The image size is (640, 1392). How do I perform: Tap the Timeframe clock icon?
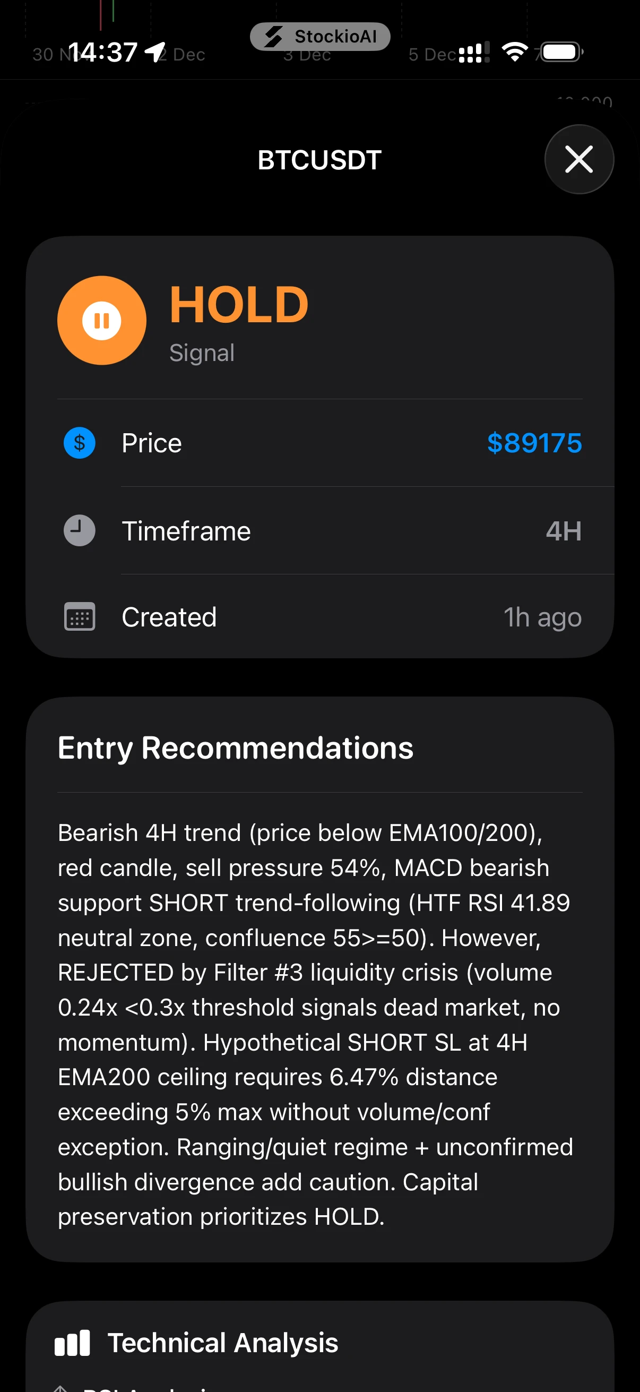coord(80,531)
